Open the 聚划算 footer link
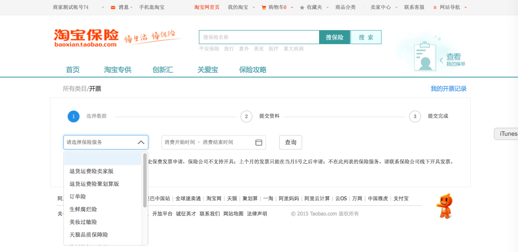 250,199
